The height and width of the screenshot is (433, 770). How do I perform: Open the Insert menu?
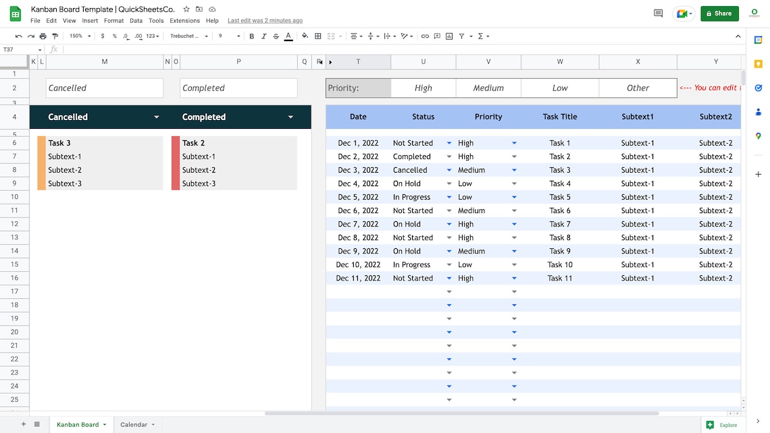coord(90,21)
